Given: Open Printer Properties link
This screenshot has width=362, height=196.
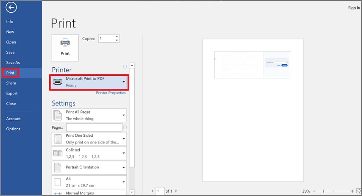Looking at the screenshot, I should 111,93.
